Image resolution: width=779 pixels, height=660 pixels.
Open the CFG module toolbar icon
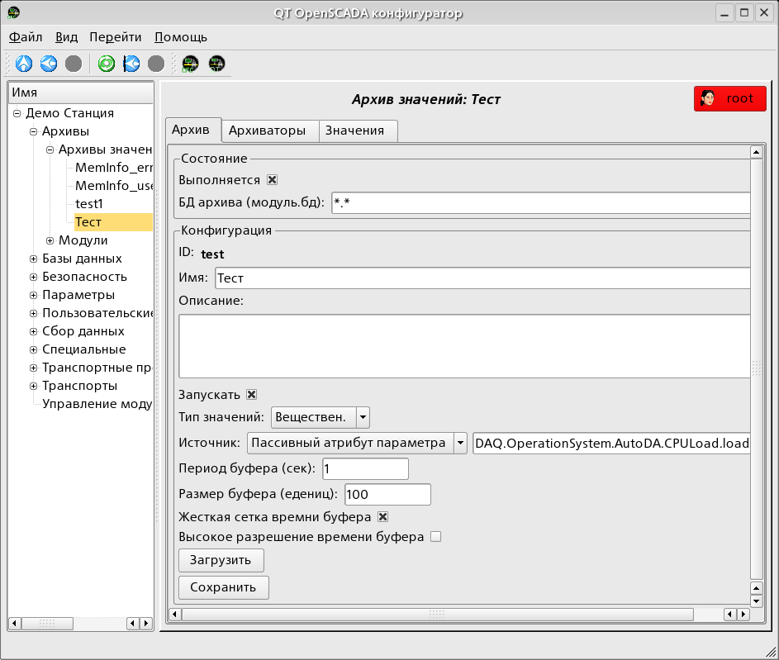click(x=191, y=64)
